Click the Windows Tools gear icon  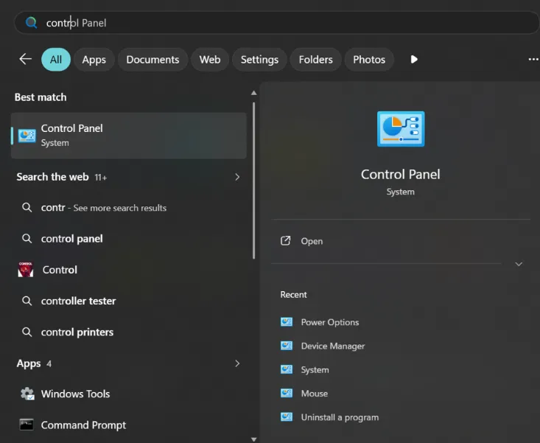pyautogui.click(x=27, y=394)
